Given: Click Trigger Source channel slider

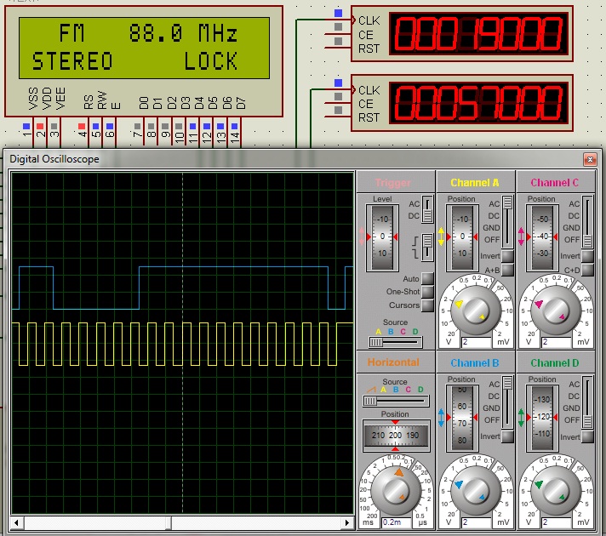Looking at the screenshot, I should tap(396, 342).
